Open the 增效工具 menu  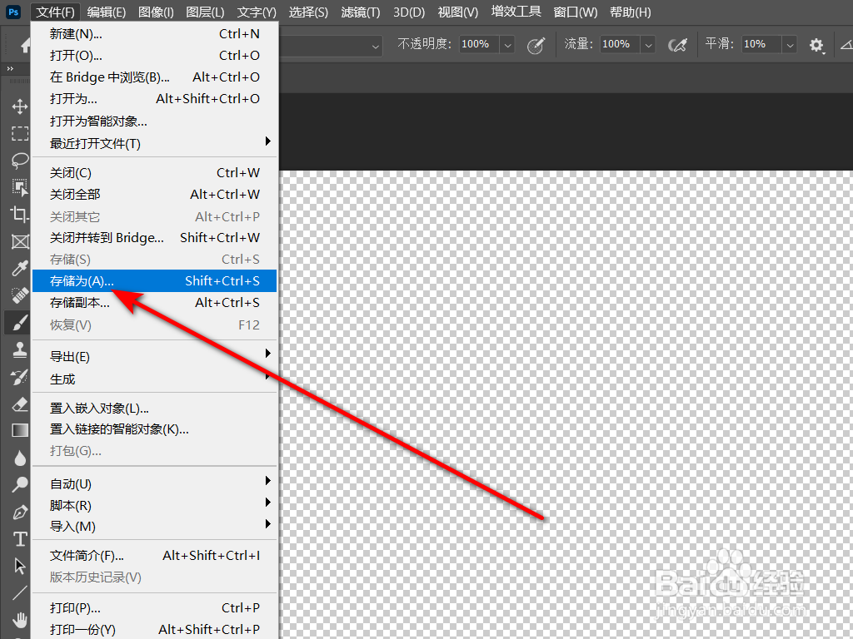516,12
